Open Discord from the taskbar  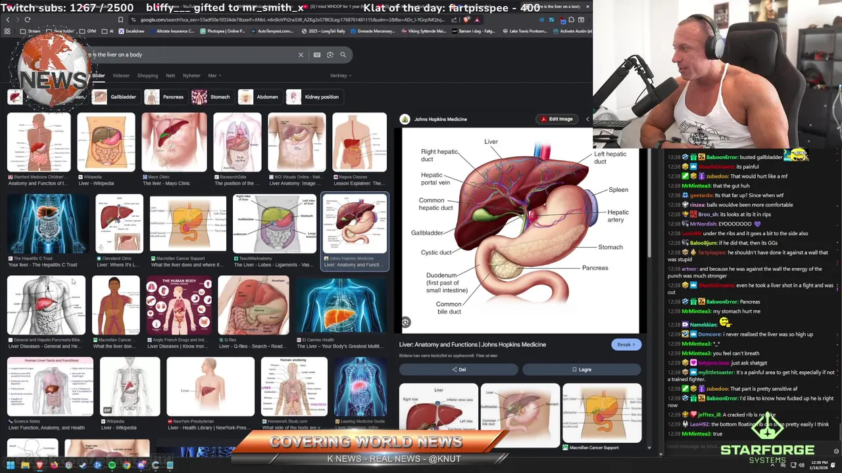click(x=141, y=465)
